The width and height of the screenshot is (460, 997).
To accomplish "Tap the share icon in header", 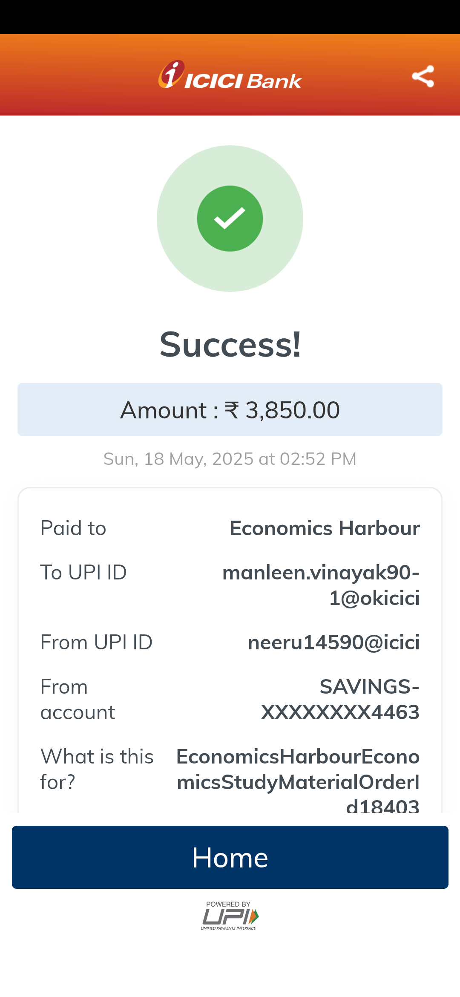I will [x=423, y=76].
